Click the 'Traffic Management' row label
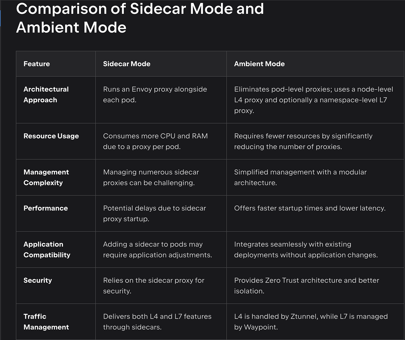The width and height of the screenshot is (405, 340). click(46, 322)
